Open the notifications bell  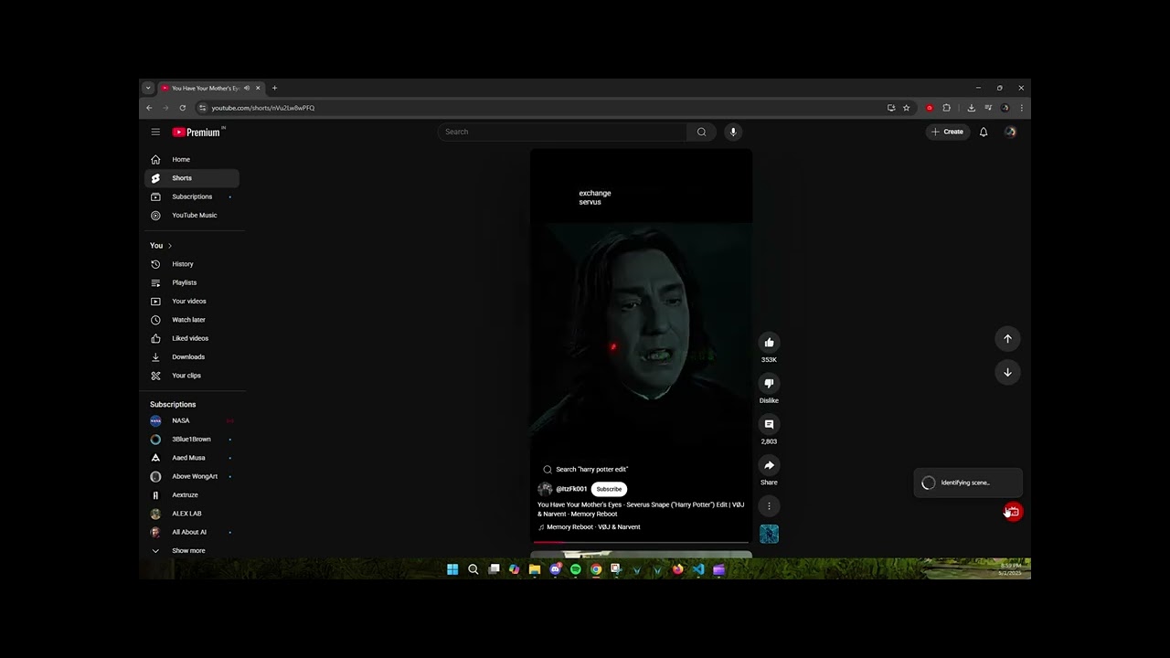(984, 132)
